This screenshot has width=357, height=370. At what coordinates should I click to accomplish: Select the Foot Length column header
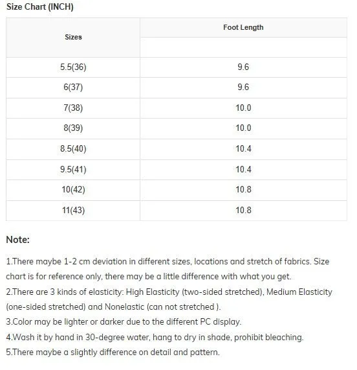[243, 27]
